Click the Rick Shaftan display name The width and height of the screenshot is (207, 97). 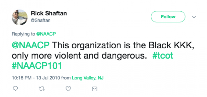pos(49,13)
